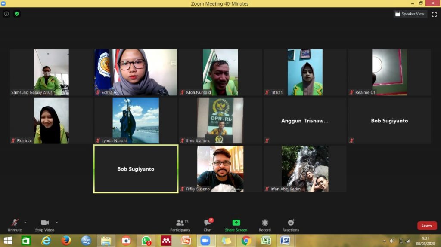Open WhatsApp from the taskbar
The image size is (441, 247).
(x=146, y=241)
